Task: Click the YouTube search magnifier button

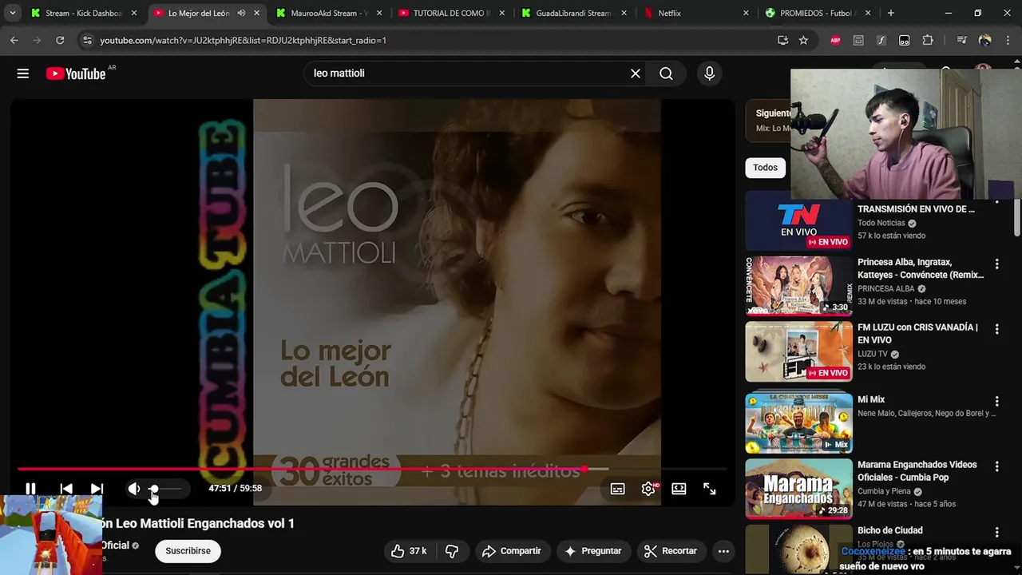Action: [x=666, y=73]
